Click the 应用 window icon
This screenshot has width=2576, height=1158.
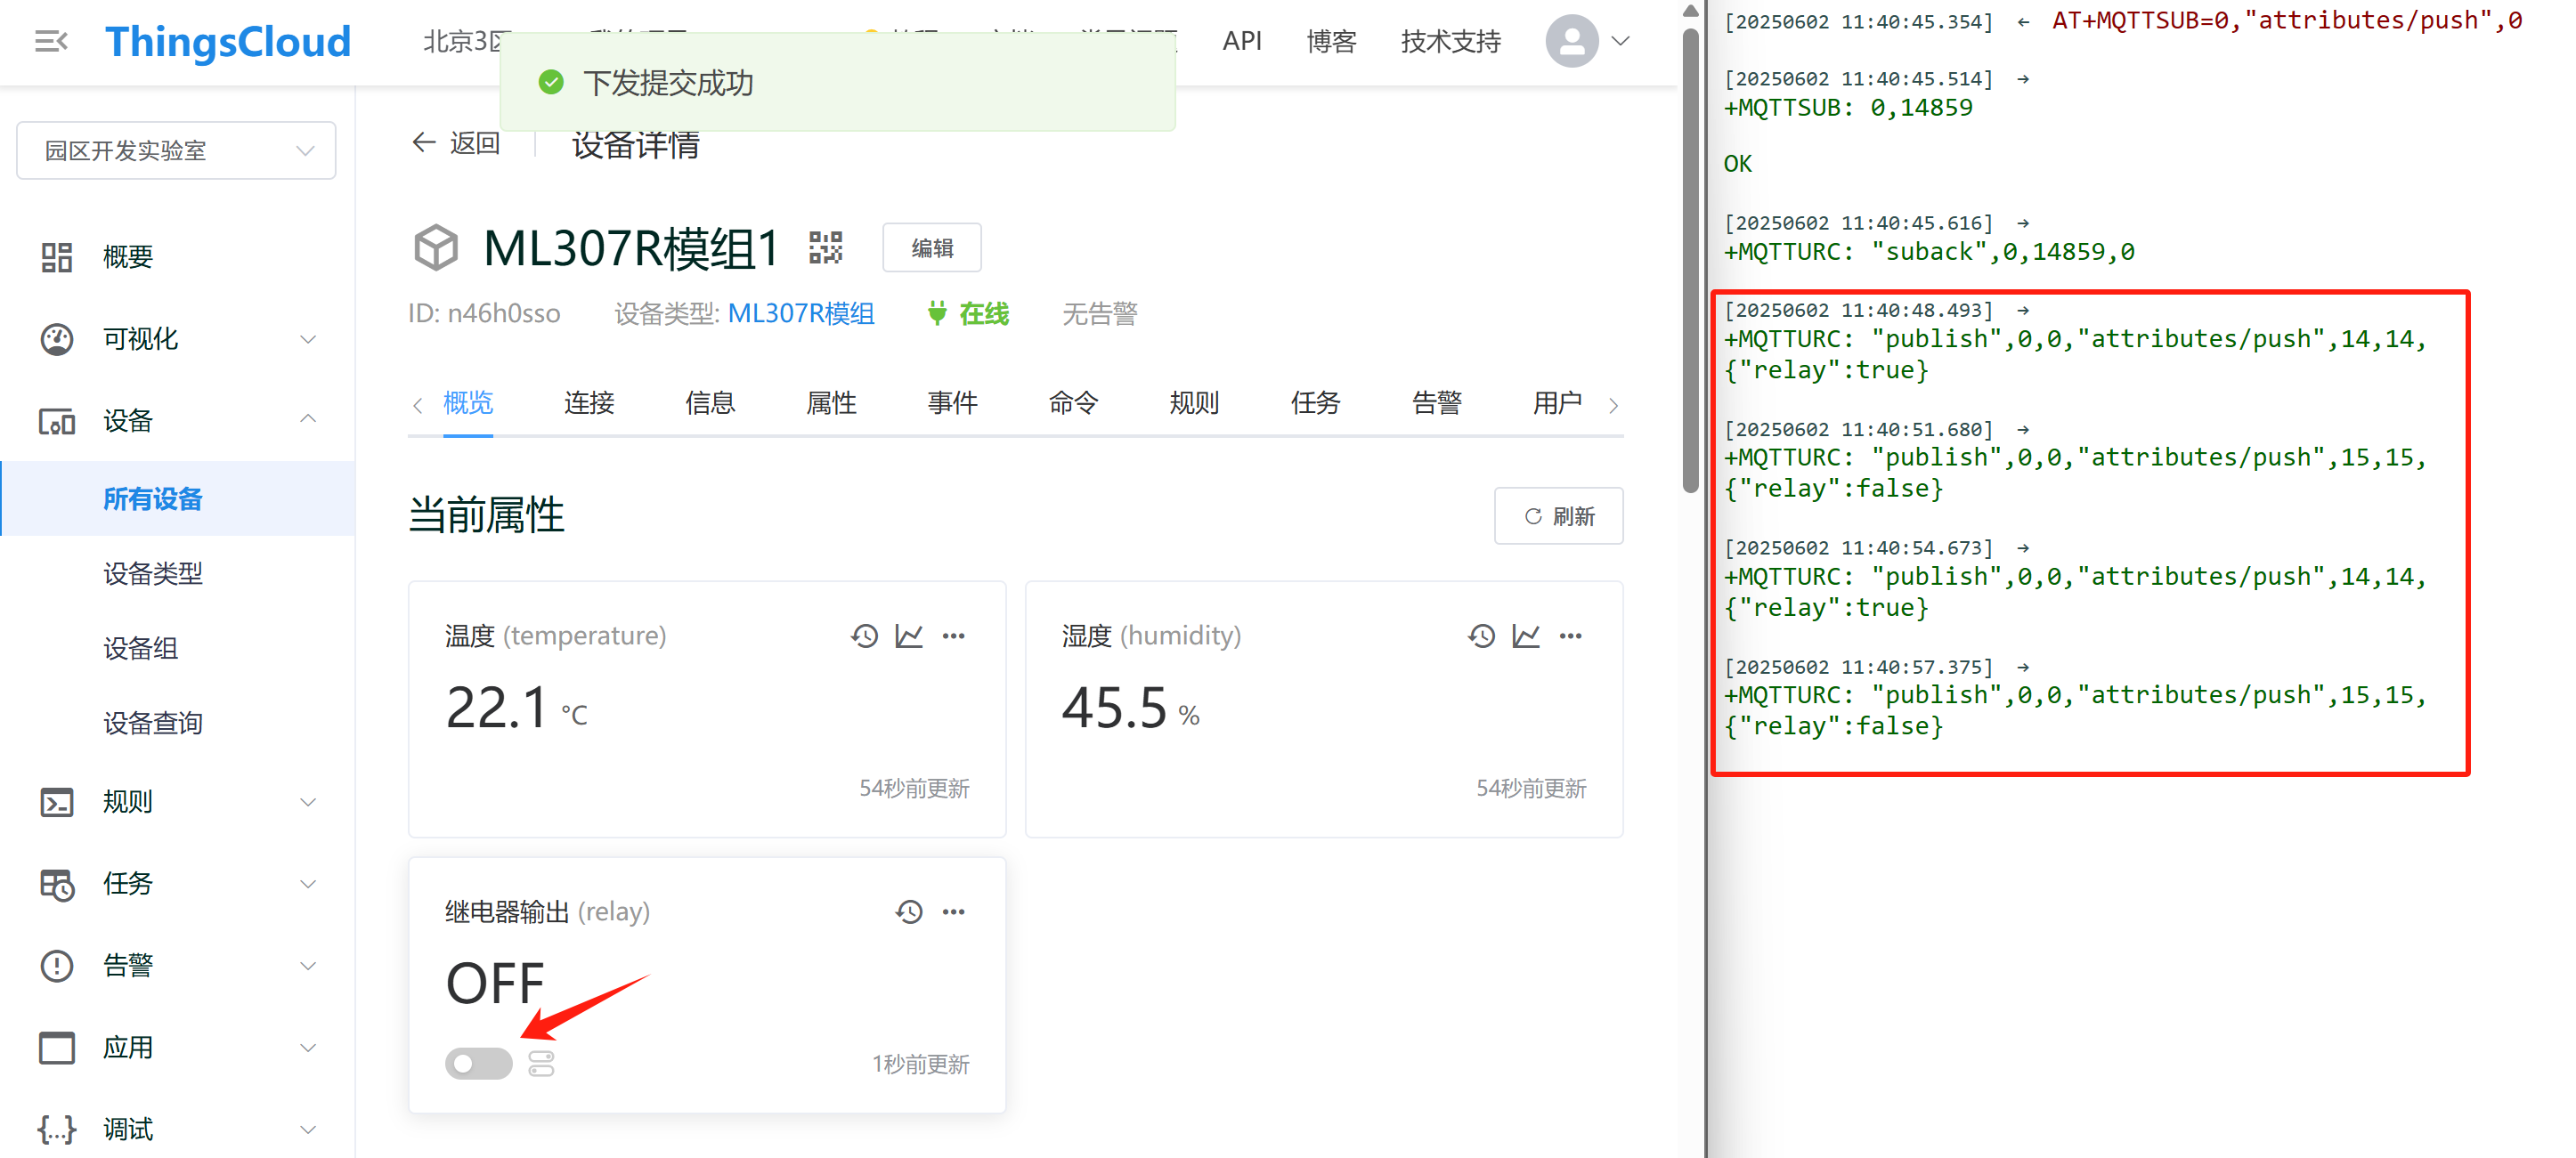point(56,1048)
